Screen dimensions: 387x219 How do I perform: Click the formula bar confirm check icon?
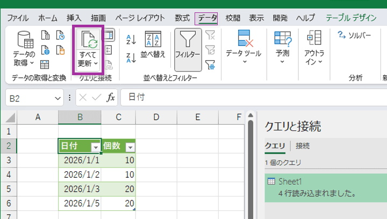(x=97, y=98)
